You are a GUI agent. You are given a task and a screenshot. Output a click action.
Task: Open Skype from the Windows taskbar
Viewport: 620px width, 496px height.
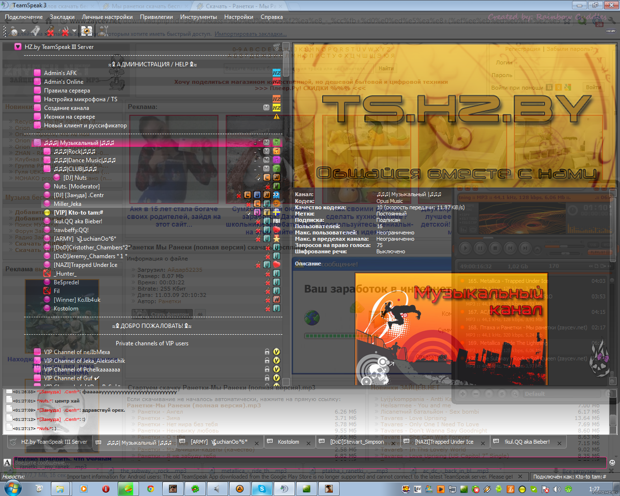[262, 489]
